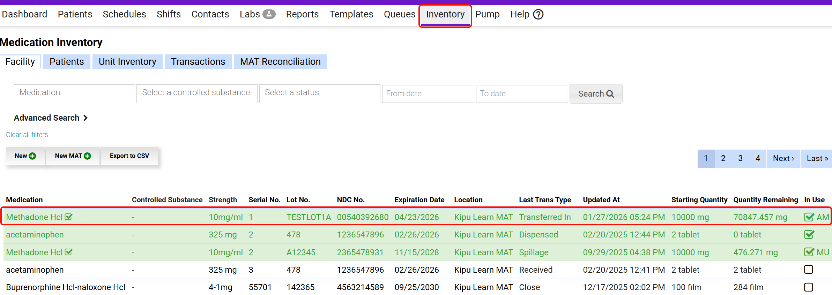Click verified check icon beside Methadone Hcl TESTLOT1A

(69, 217)
